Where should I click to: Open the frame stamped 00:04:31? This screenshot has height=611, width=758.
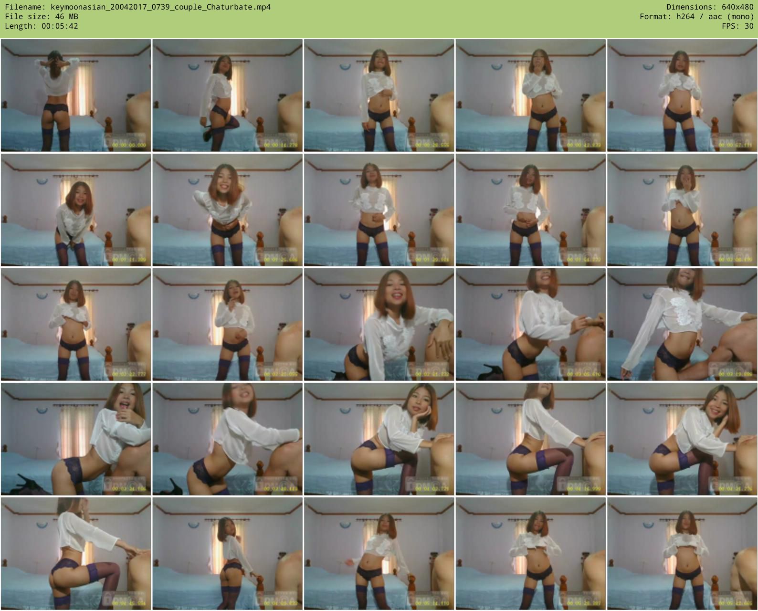[x=682, y=439]
